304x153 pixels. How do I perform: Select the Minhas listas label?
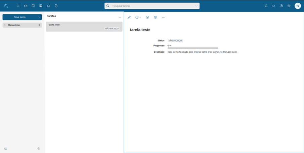(x=14, y=25)
